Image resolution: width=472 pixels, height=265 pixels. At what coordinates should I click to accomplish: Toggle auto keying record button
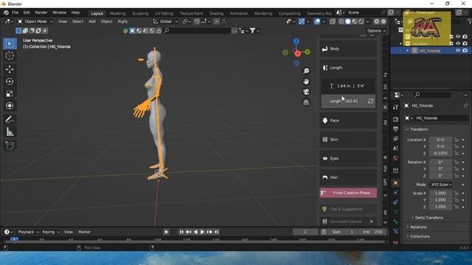[166, 232]
